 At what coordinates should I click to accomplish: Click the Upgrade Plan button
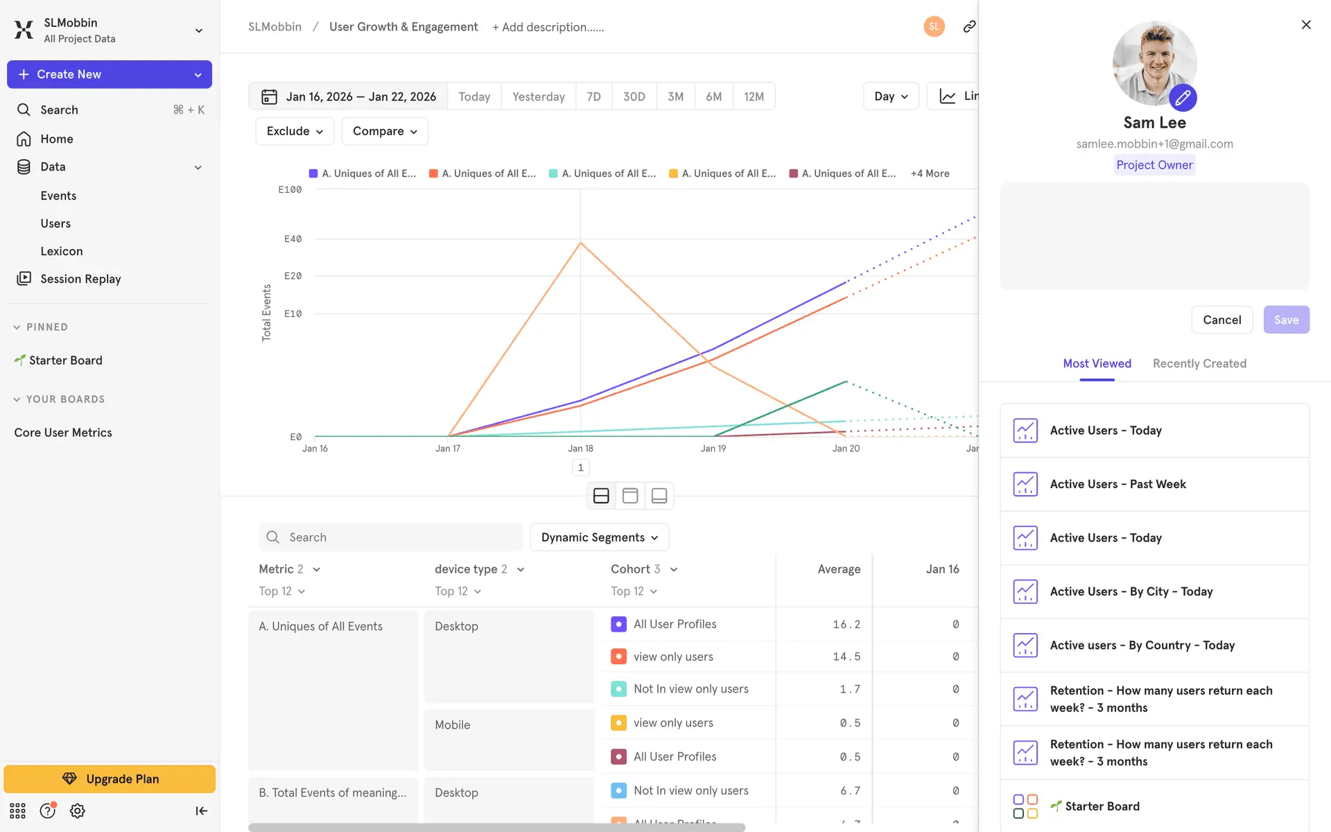(110, 779)
